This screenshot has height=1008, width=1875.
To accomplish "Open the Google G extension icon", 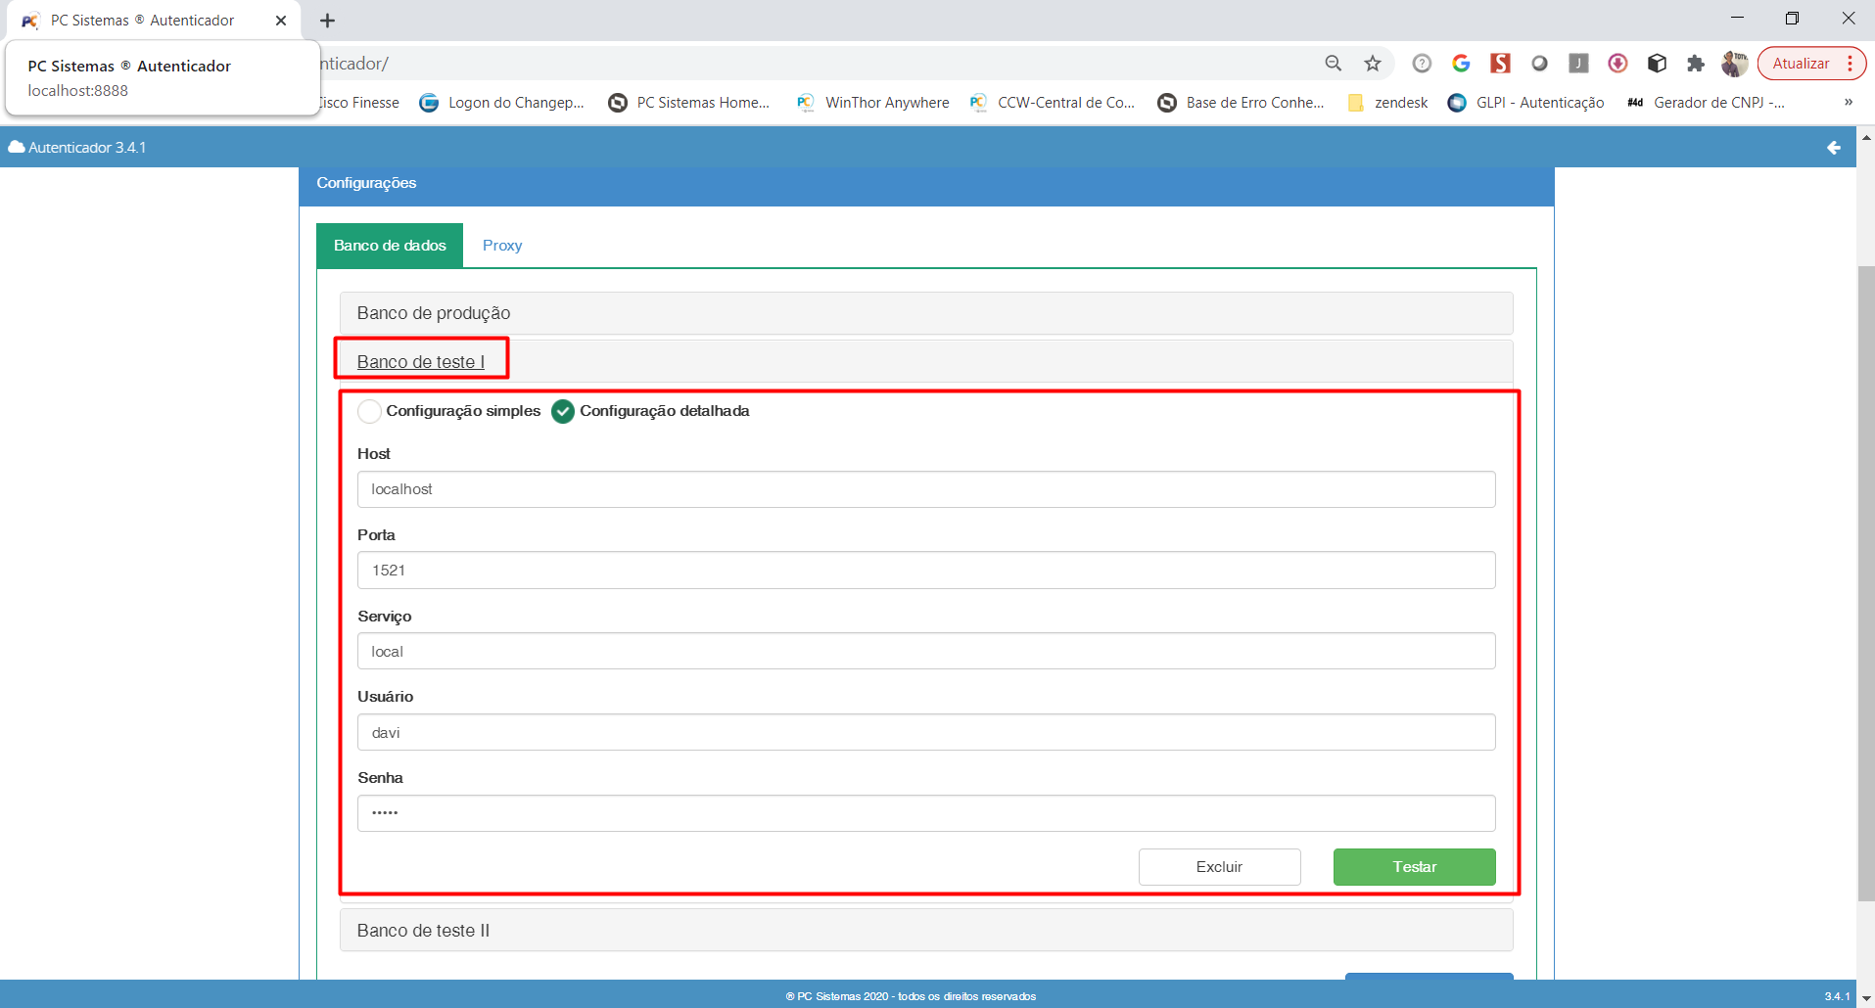I will [1461, 64].
